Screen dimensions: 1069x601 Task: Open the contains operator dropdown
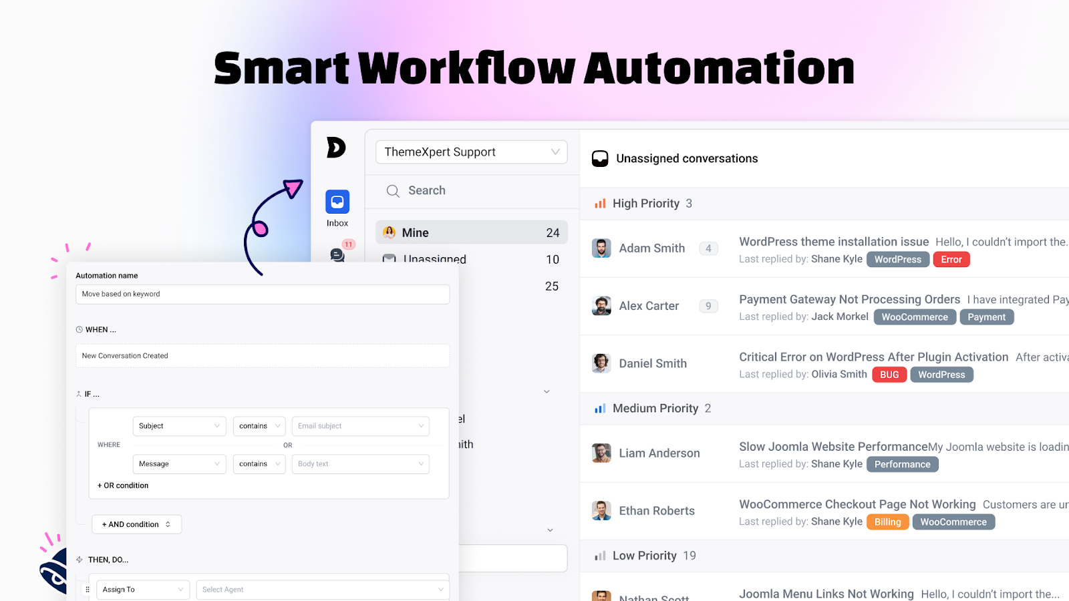(259, 425)
